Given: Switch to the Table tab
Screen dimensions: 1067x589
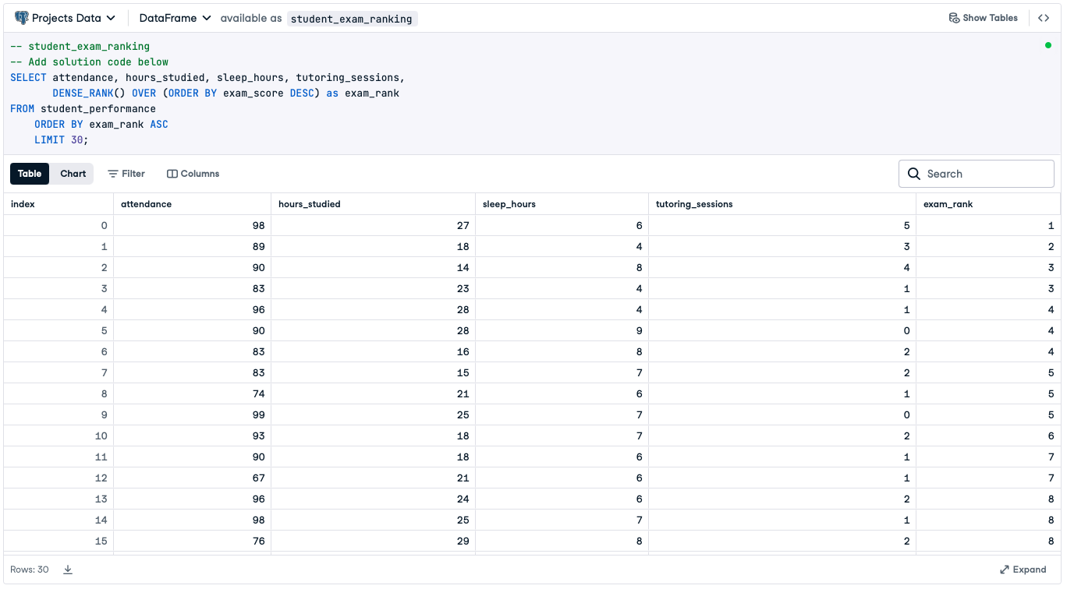Looking at the screenshot, I should coord(30,174).
